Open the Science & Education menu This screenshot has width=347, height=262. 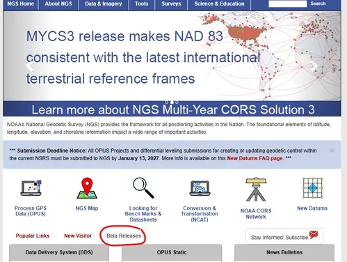219,4
